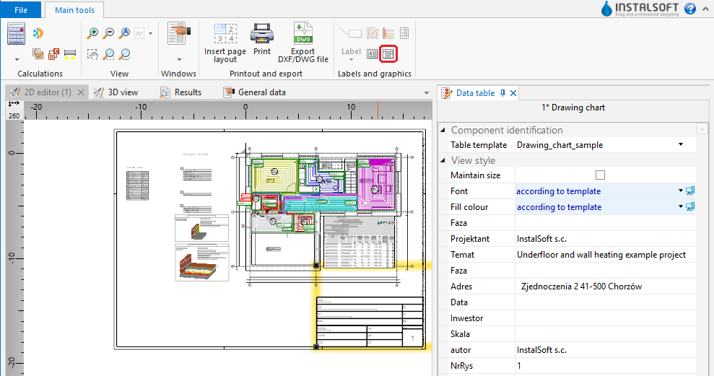Pin the Data table panel
Viewport: 714px width, 376px height.
503,93
